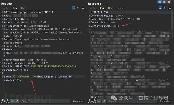Image resolution: width=174 pixels, height=105 pixels.
Task: Go to next match in Request search
Action: click(x=17, y=101)
